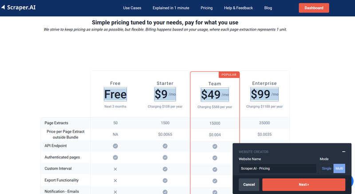Click Free plan Custom Interval cross icon
This screenshot has height=194, width=355.
[x=115, y=169]
